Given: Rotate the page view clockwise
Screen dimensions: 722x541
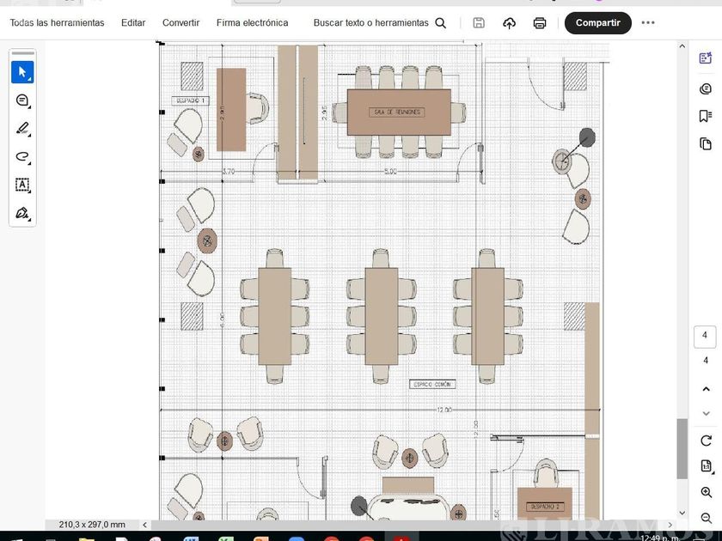Looking at the screenshot, I should [706, 441].
